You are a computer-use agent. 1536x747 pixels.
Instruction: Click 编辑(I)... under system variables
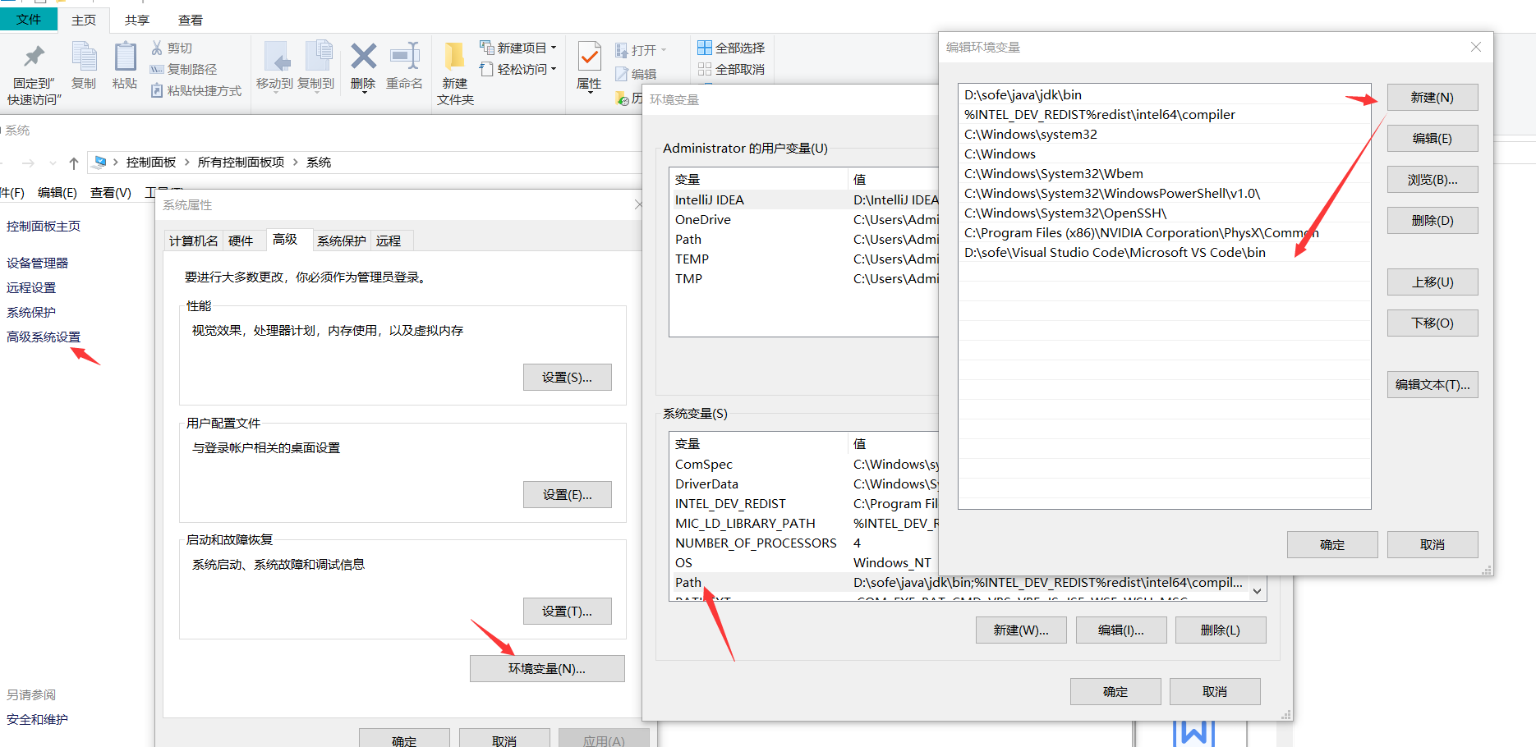click(1121, 630)
